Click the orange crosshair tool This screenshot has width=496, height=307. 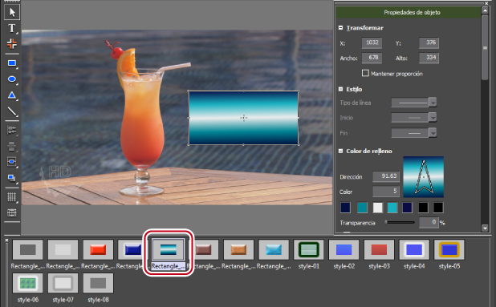tap(12, 44)
